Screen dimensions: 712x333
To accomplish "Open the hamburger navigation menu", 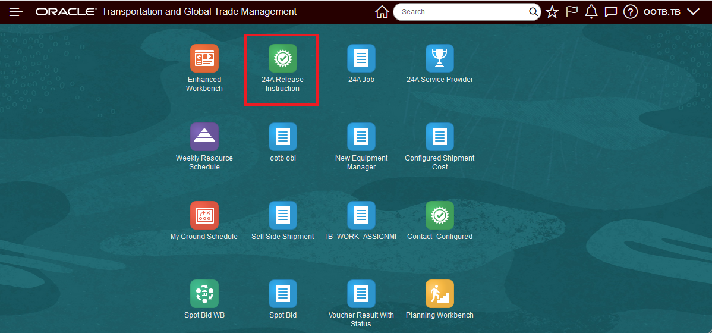I will [x=16, y=12].
